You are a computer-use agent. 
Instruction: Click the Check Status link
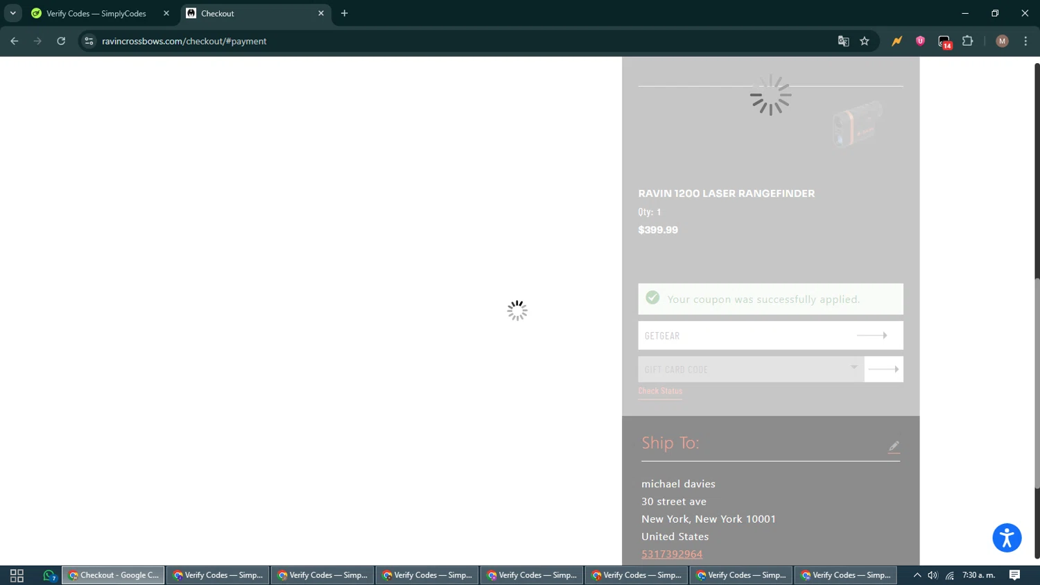[x=660, y=391]
